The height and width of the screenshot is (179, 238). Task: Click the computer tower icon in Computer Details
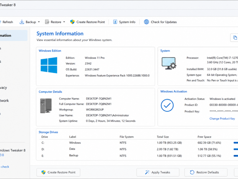click(46, 106)
